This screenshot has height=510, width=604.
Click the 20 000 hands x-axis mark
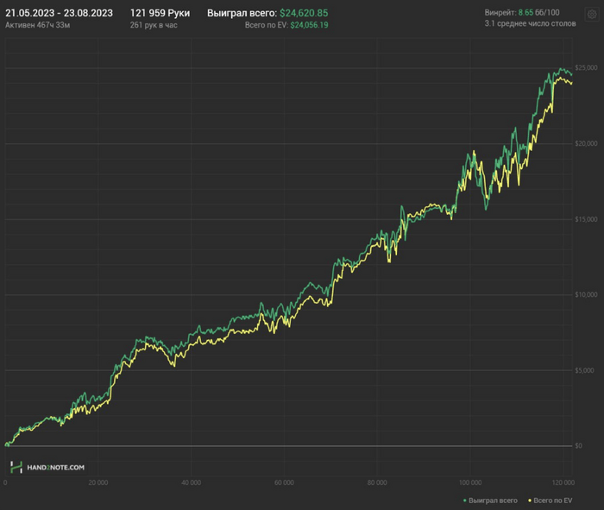tap(98, 482)
